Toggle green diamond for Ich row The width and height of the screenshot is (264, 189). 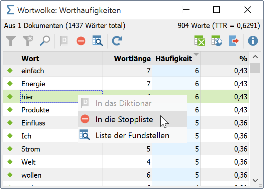(x=10, y=136)
